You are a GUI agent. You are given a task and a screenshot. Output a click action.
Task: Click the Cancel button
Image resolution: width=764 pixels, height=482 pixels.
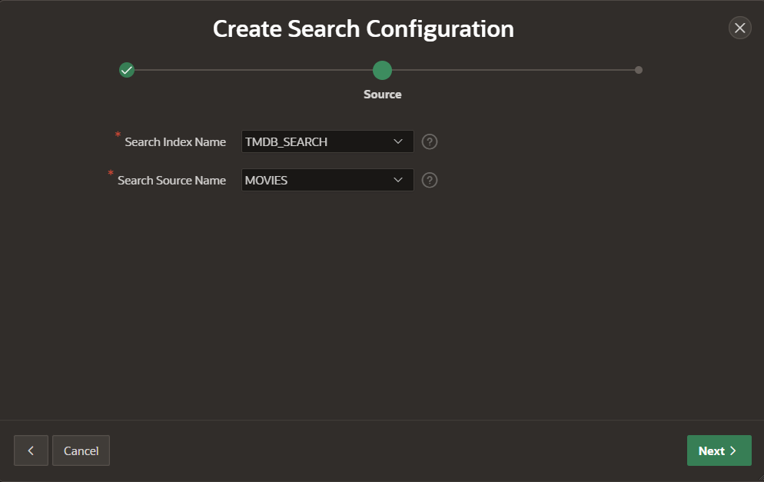pyautogui.click(x=81, y=450)
